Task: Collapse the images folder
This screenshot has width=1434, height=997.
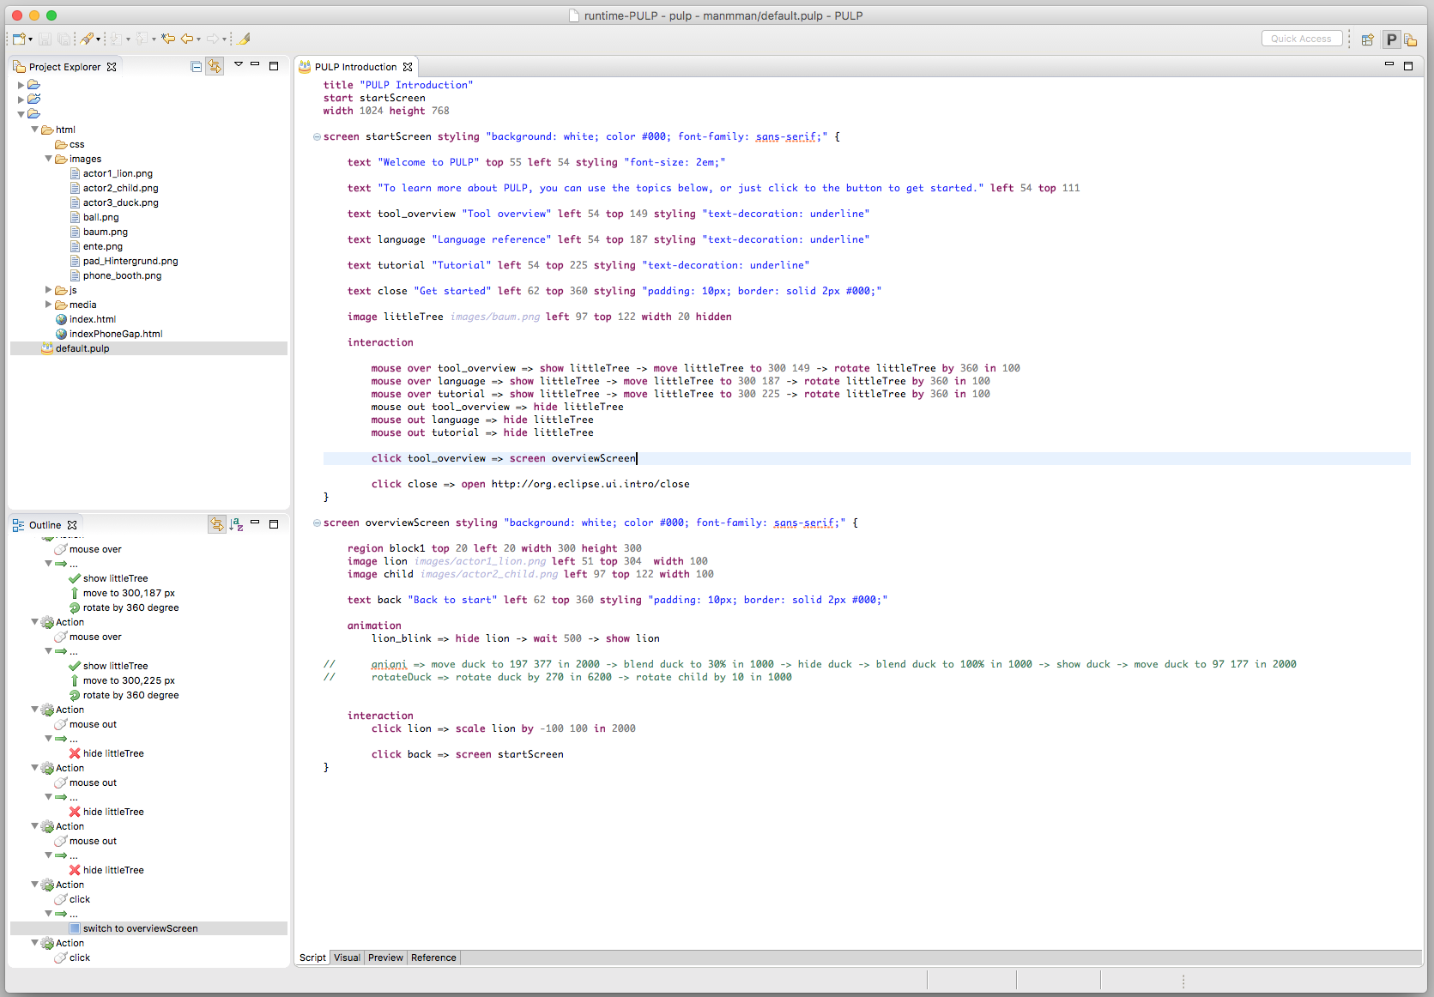Action: click(49, 159)
